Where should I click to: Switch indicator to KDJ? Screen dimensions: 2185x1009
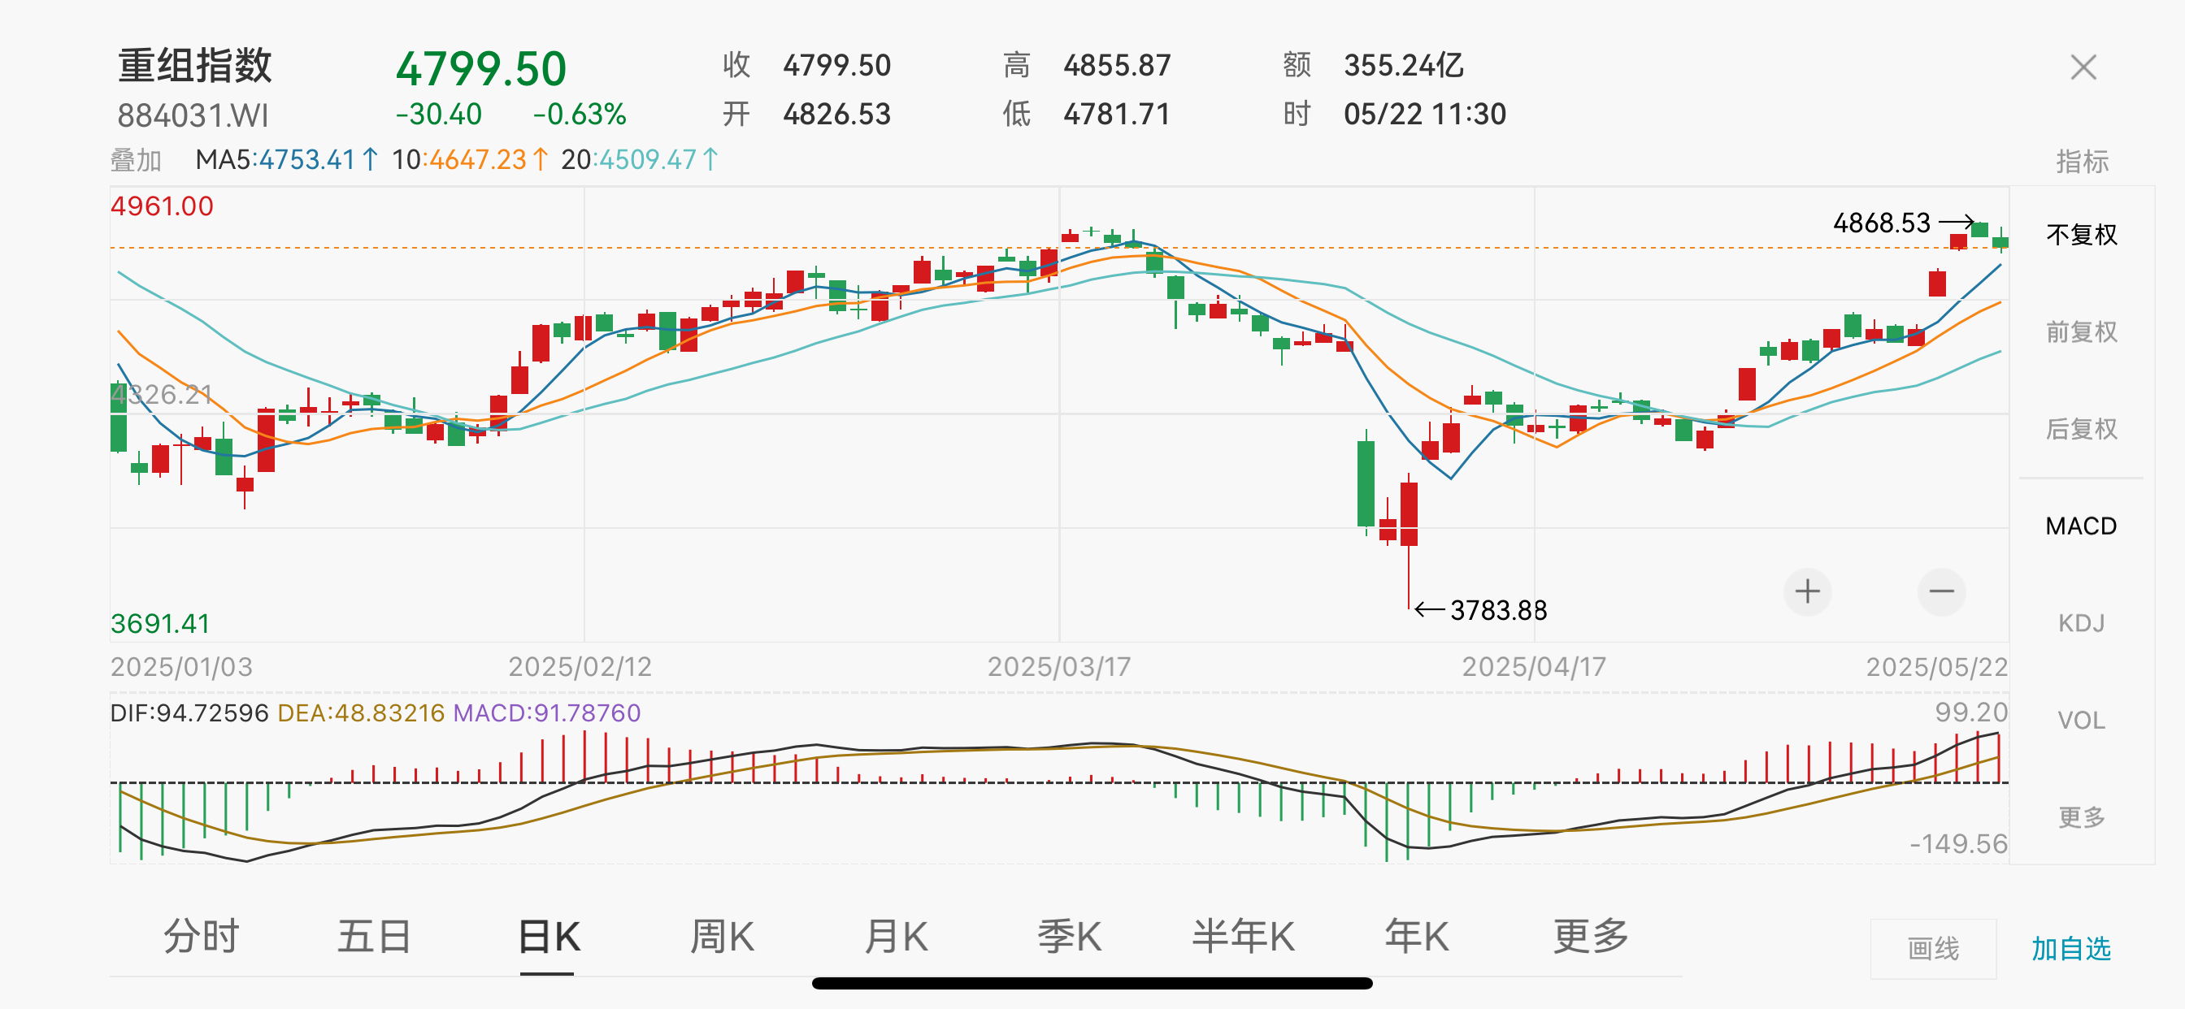click(x=2082, y=623)
